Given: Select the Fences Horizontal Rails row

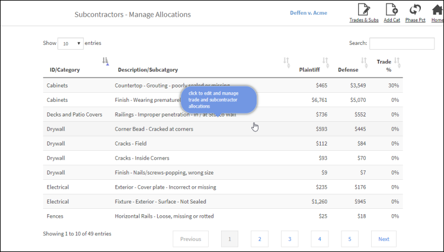Looking at the screenshot, I should (222, 216).
